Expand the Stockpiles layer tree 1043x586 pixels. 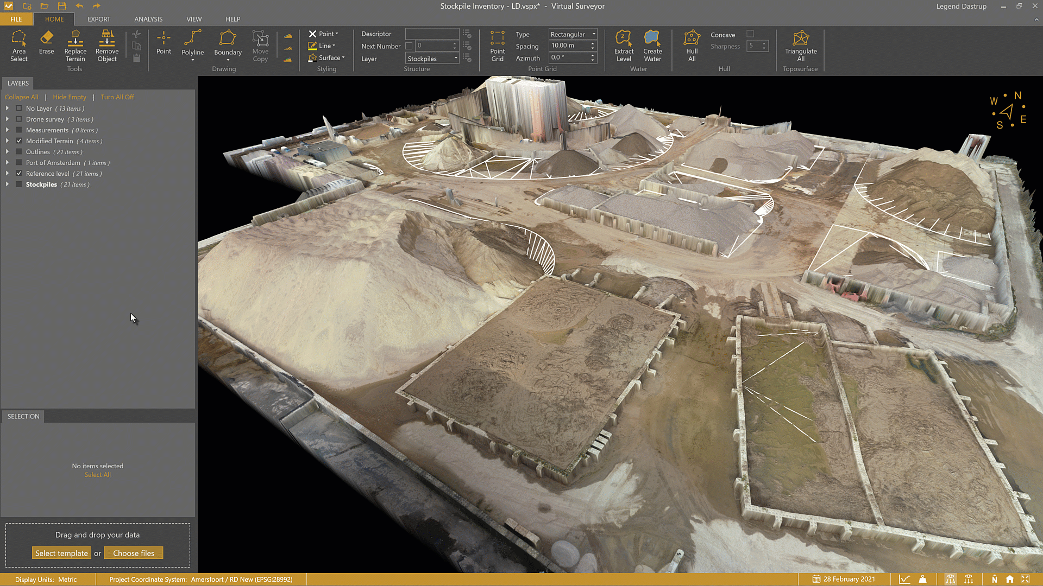point(7,184)
